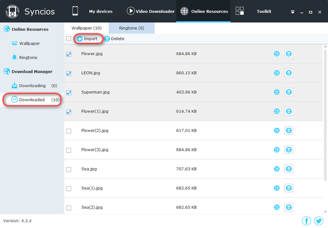Click the 707.63 KB size value
Screen dimensions: 328x228
186,169
